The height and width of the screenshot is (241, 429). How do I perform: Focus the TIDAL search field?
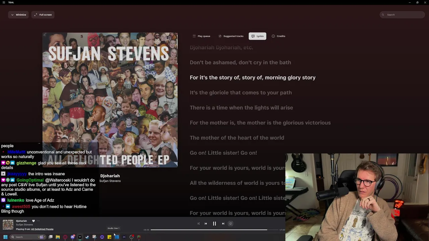pos(402,15)
